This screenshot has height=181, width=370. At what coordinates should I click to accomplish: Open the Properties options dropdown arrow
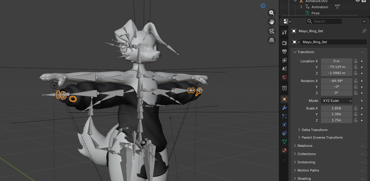click(x=364, y=21)
